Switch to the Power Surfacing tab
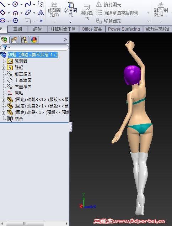This screenshot has width=172, height=226. coord(124,29)
